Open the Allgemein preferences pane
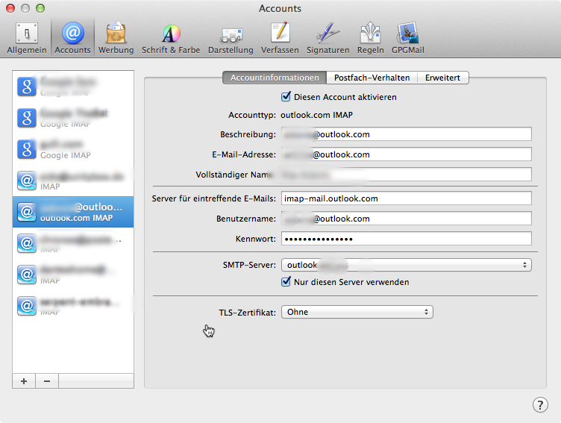The width and height of the screenshot is (561, 423). [x=26, y=38]
